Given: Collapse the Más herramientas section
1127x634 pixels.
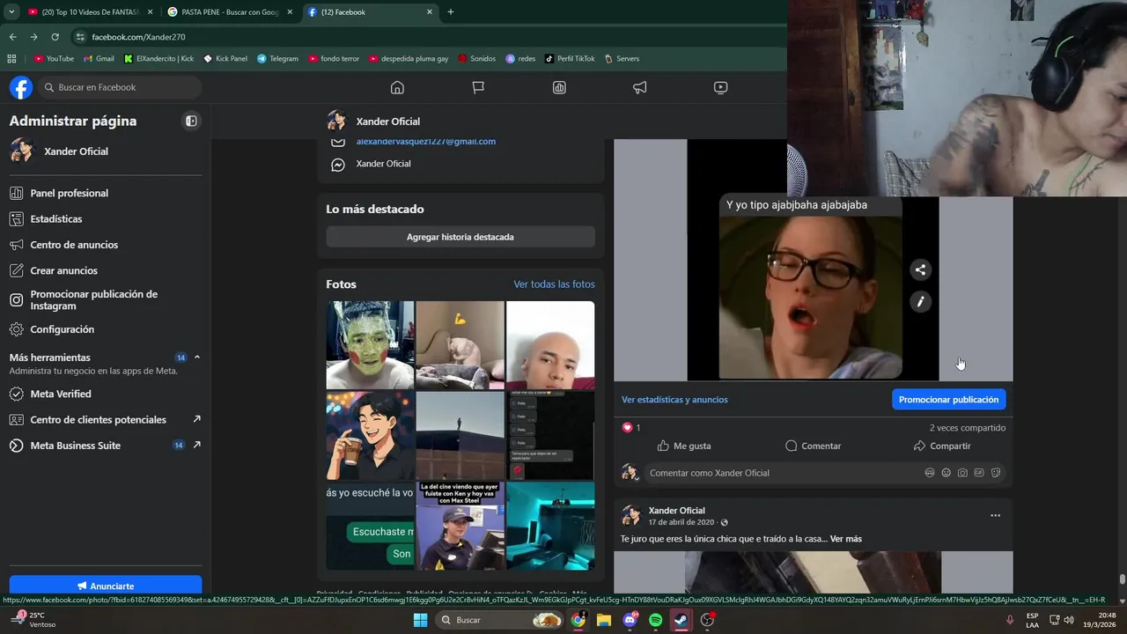Looking at the screenshot, I should pos(196,358).
